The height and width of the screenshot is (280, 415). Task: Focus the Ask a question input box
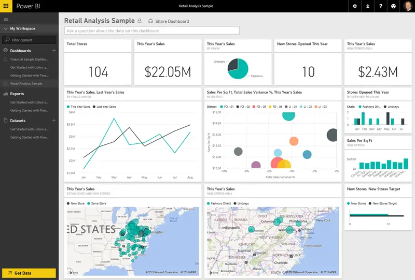152,31
